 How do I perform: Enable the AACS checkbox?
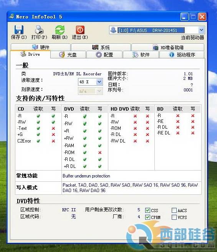174,210
